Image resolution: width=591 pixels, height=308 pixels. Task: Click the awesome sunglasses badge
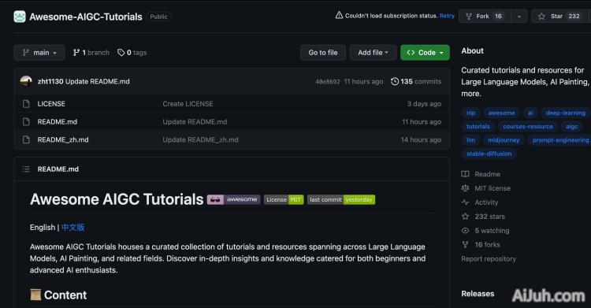pyautogui.click(x=234, y=199)
